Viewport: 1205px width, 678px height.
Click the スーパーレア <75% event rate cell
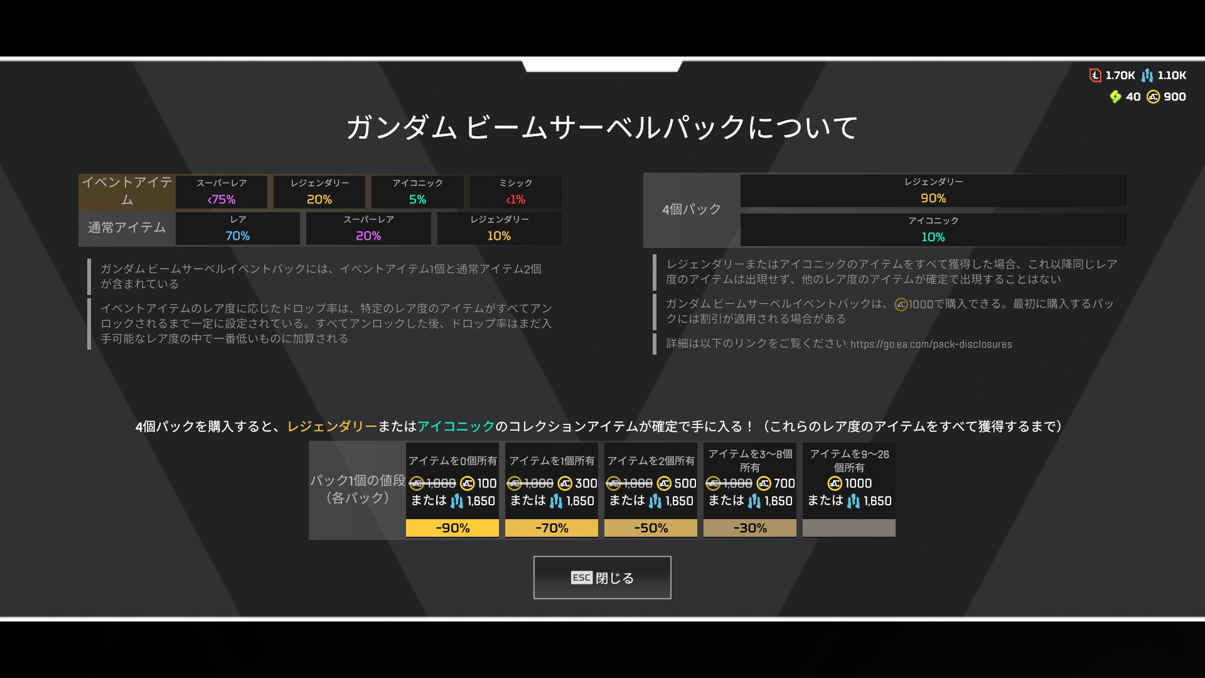(x=222, y=191)
